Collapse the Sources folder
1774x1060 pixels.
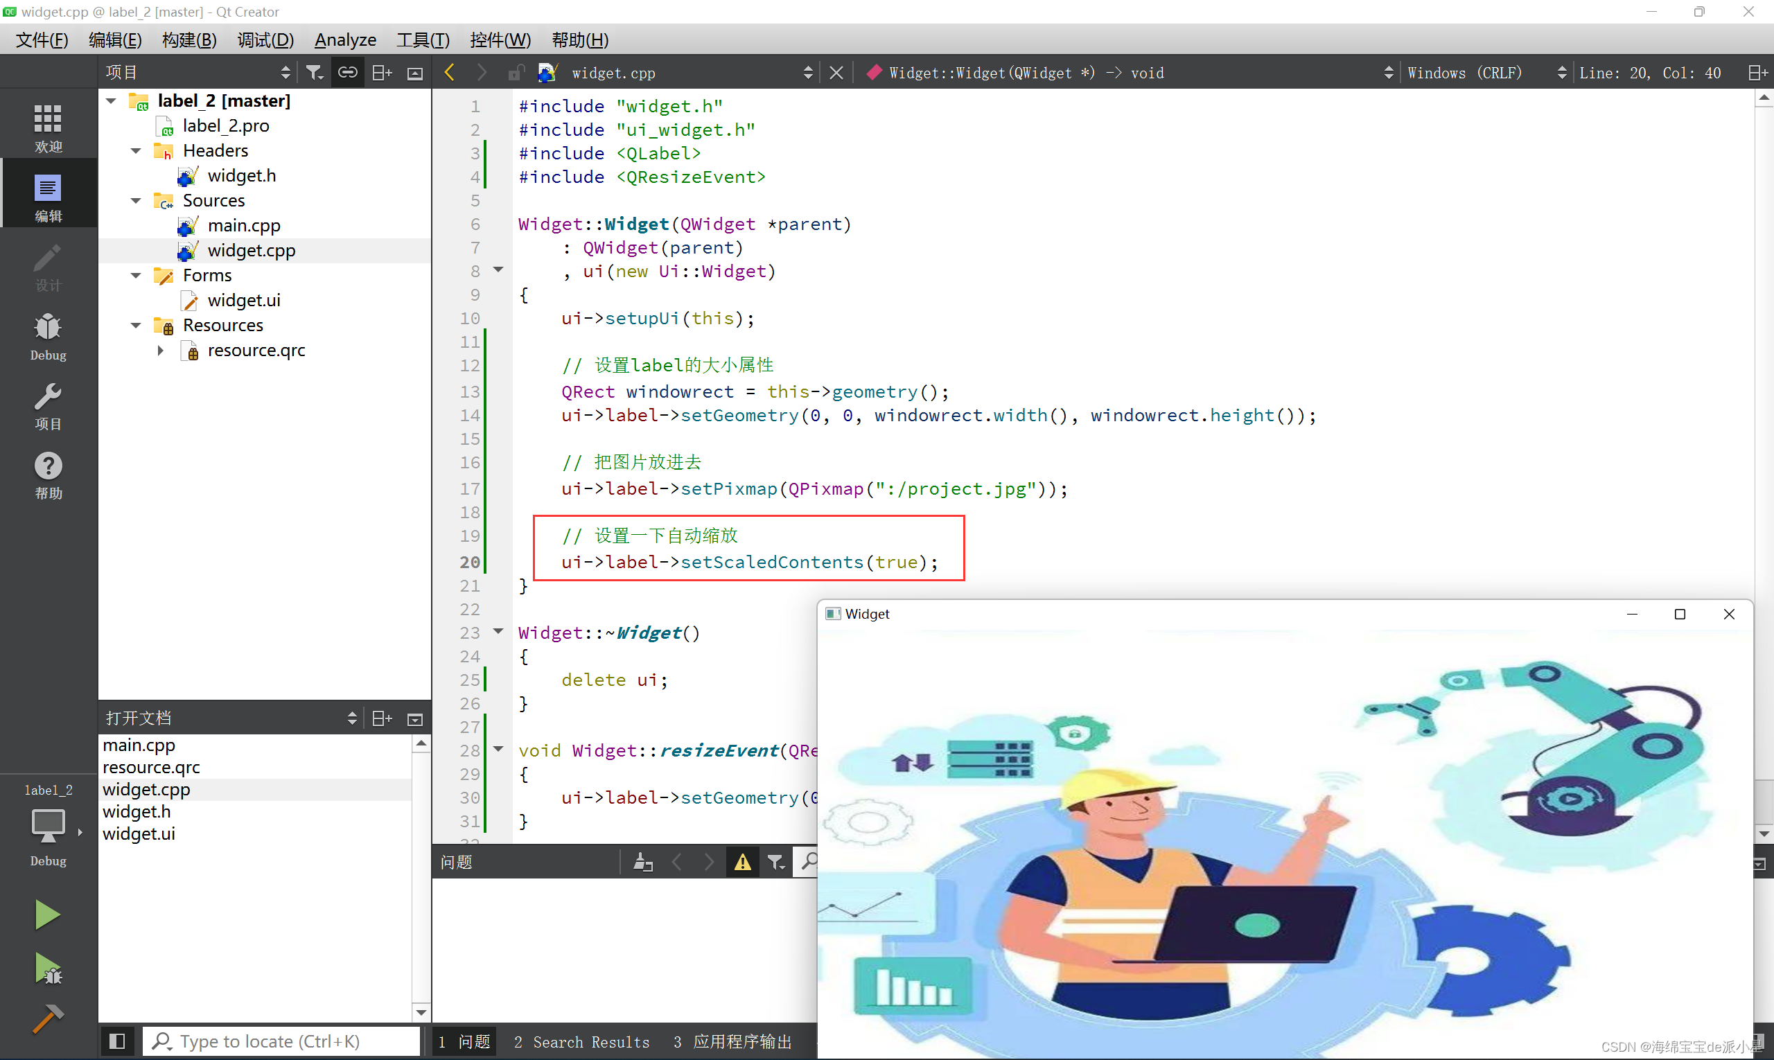pos(136,201)
